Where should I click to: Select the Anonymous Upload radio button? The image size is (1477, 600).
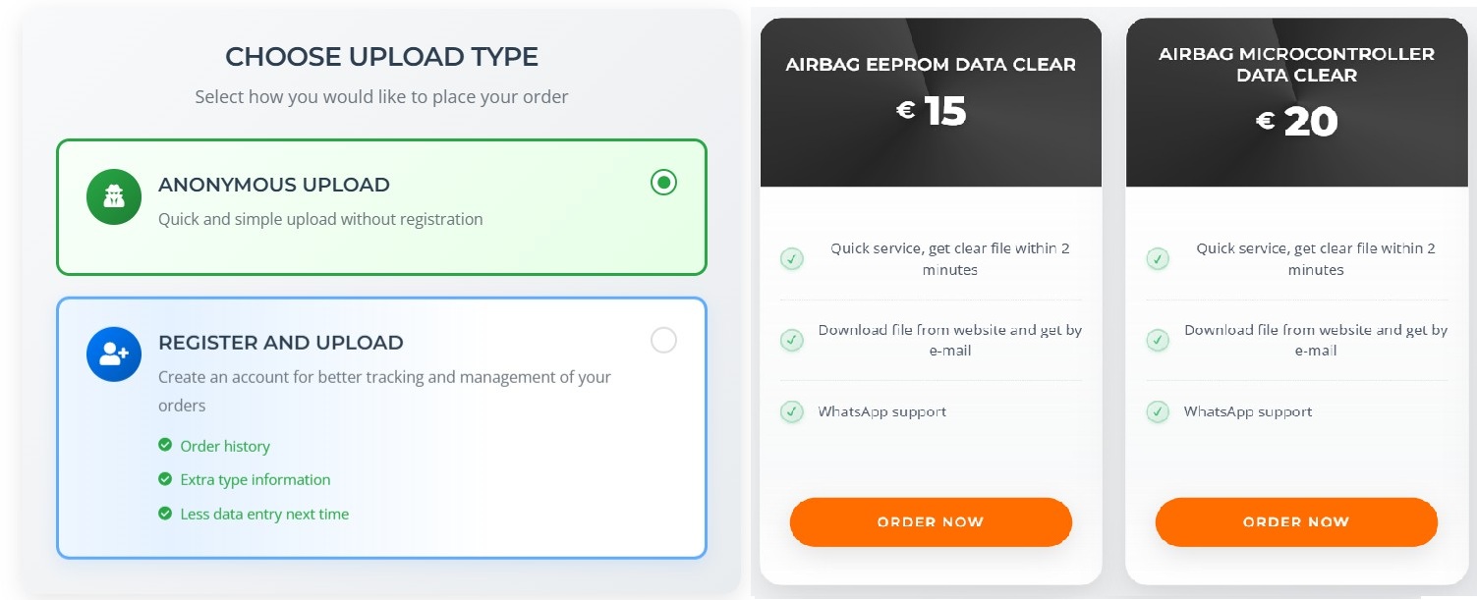coord(663,183)
